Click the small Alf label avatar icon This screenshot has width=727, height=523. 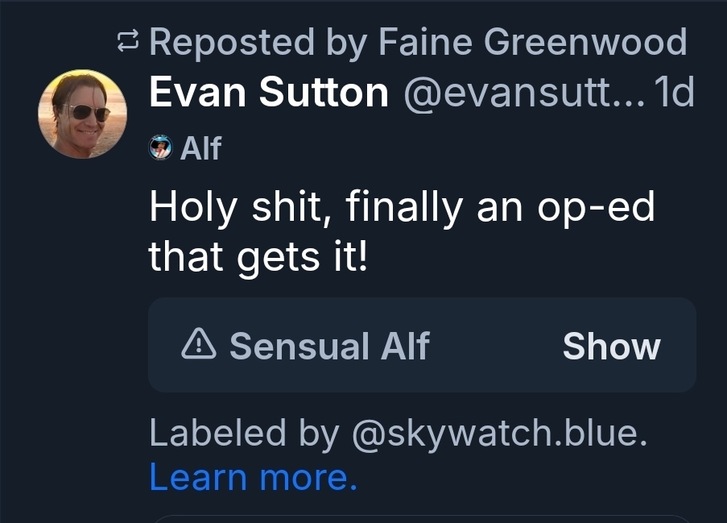161,148
